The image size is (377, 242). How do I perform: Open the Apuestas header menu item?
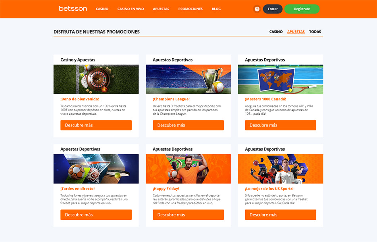point(161,9)
